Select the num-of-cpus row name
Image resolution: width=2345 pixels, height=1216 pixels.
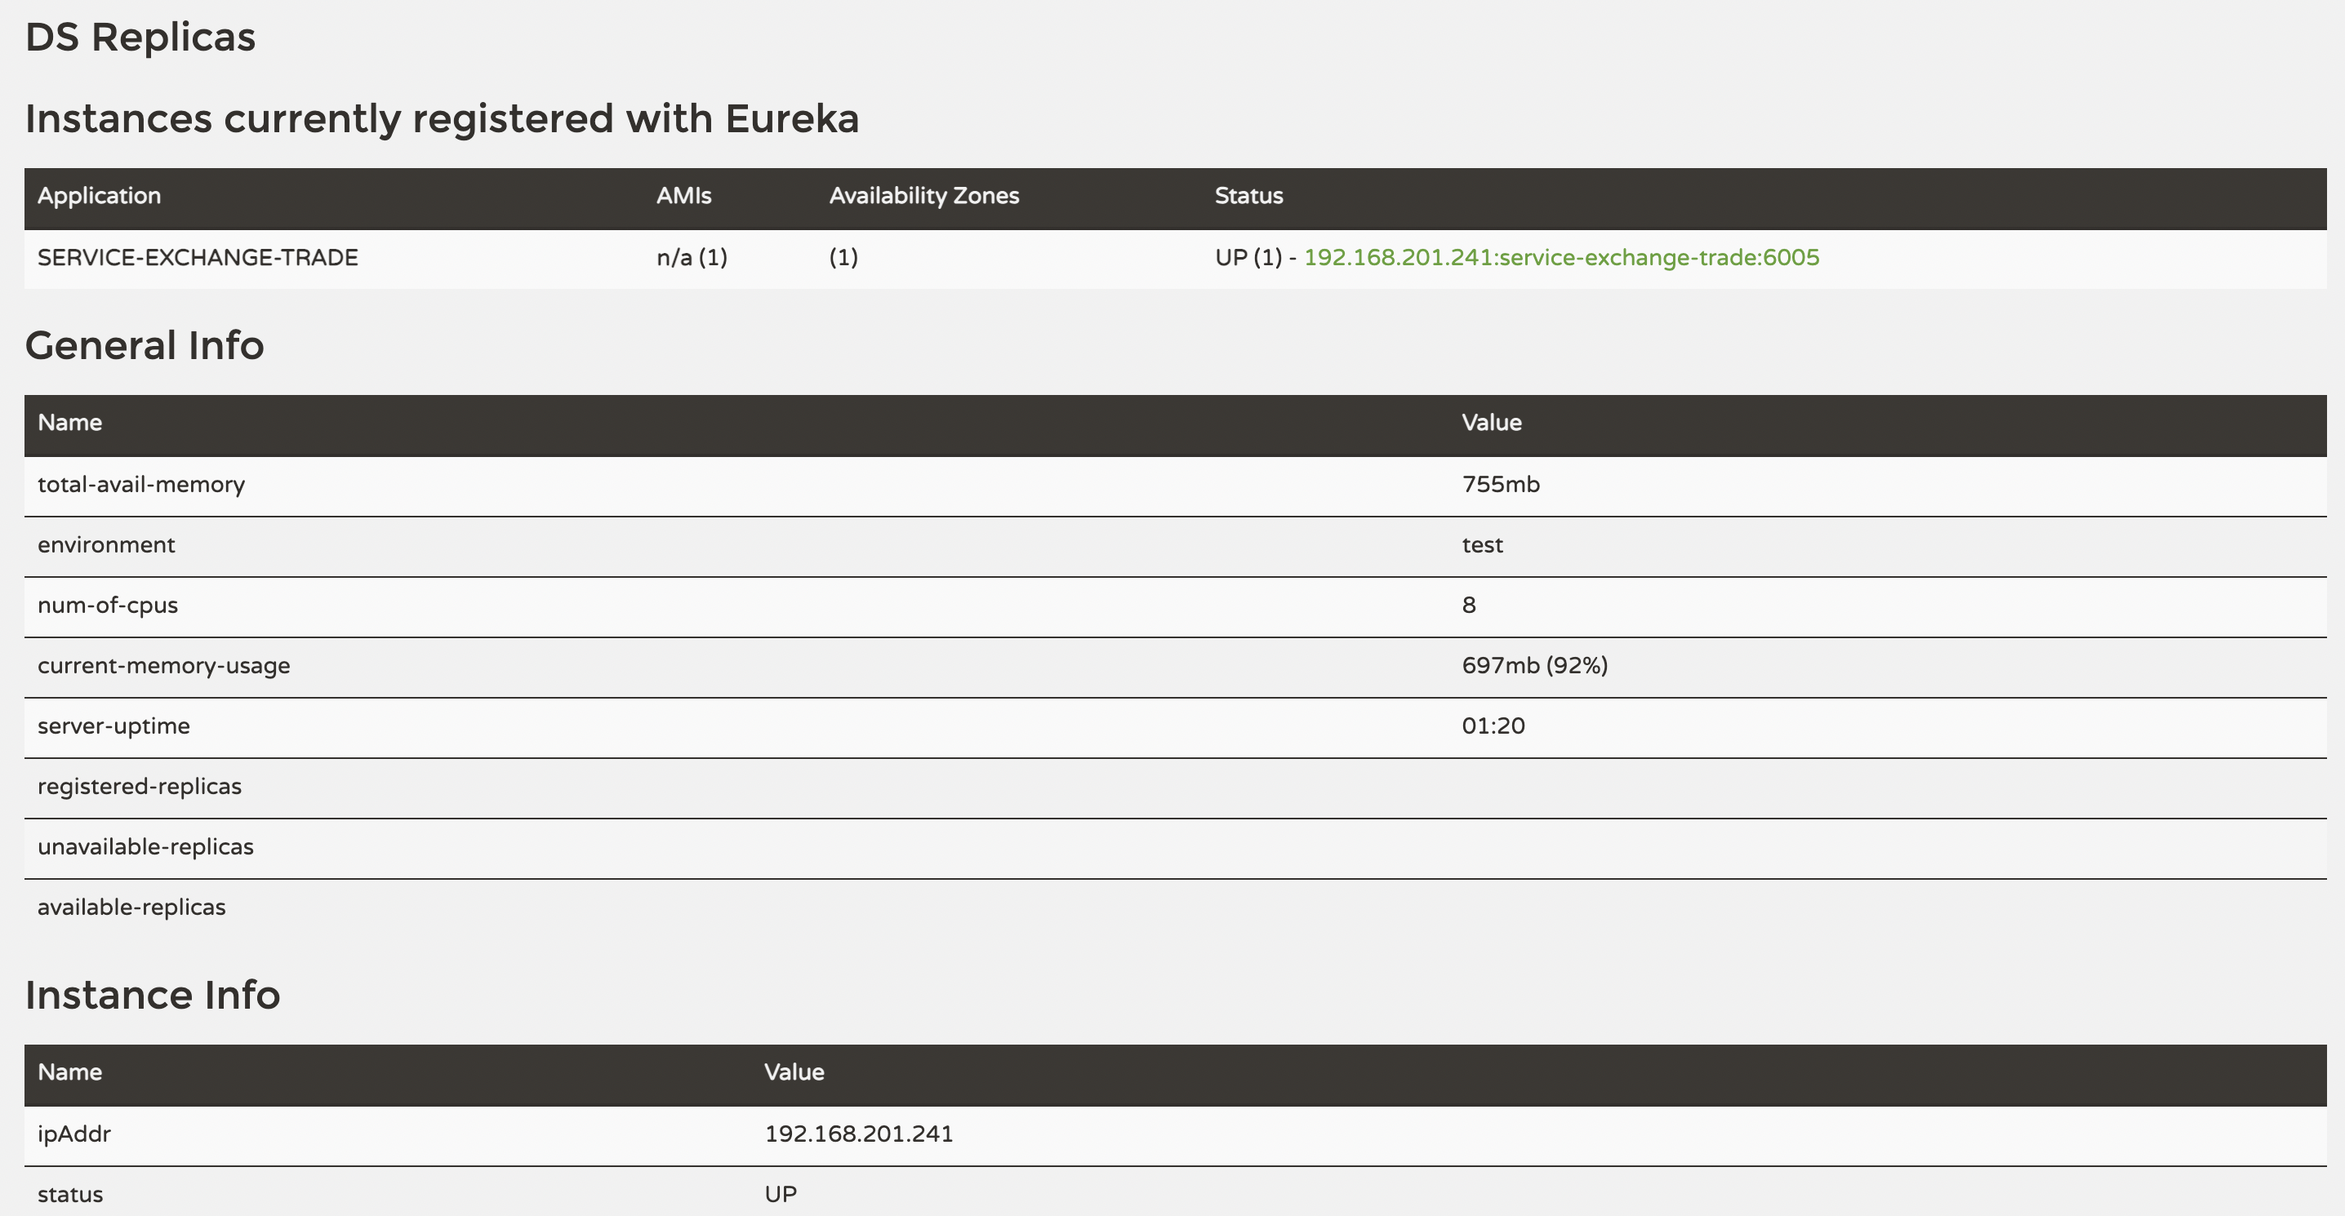coord(108,606)
